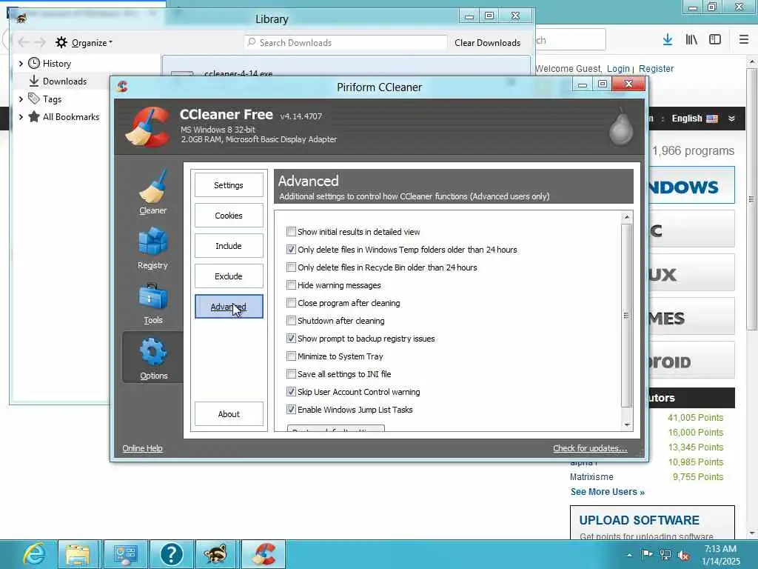
Task: Click the back arrow in Library window
Action: pos(23,42)
